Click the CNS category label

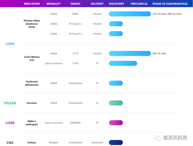pyautogui.click(x=10, y=143)
